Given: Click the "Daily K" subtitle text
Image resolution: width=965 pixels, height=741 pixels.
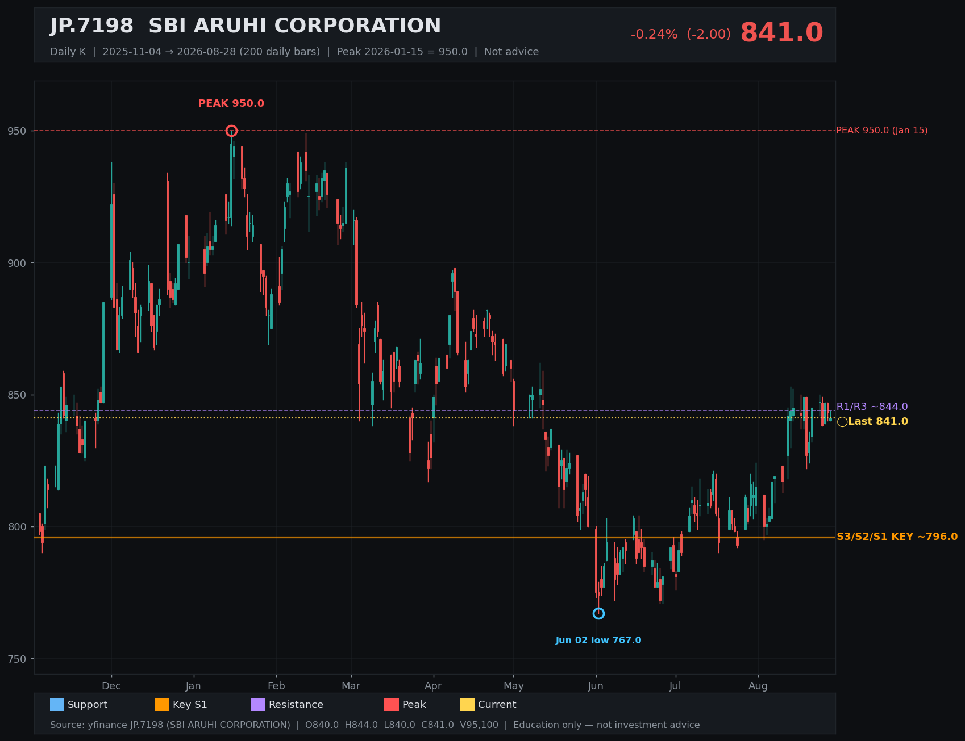Looking at the screenshot, I should (x=68, y=52).
